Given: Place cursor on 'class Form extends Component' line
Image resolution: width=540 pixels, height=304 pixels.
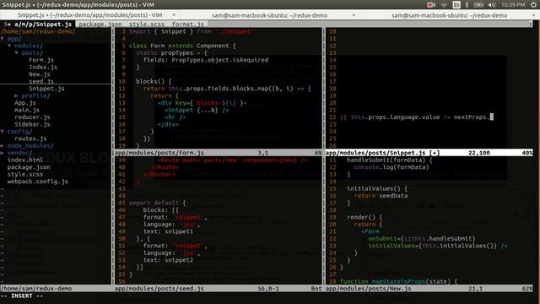Looking at the screenshot, I should pyautogui.click(x=182, y=46).
